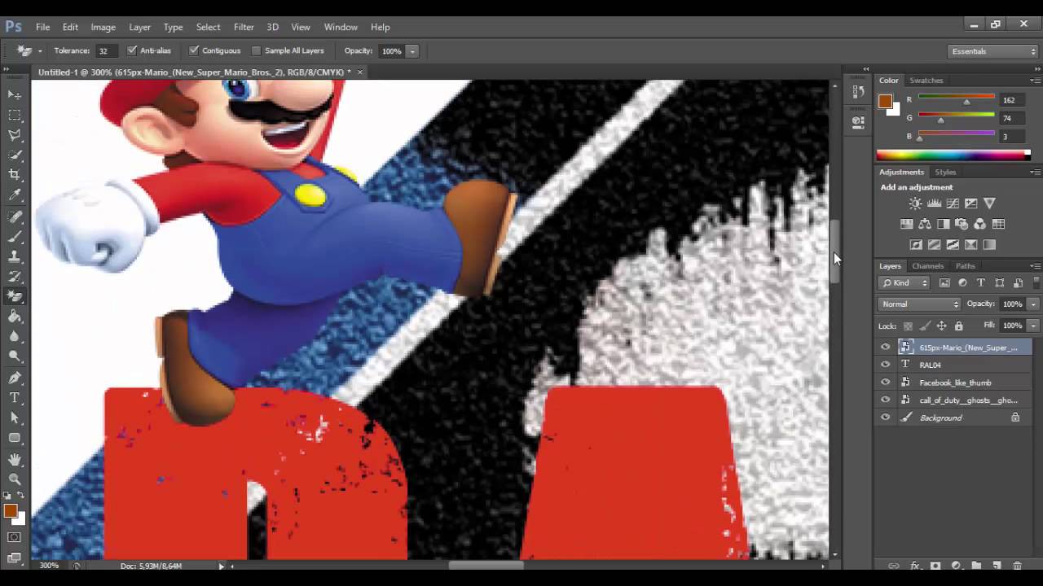Image resolution: width=1043 pixels, height=586 pixels.
Task: Select the Path Selection tool
Action: pos(15,418)
